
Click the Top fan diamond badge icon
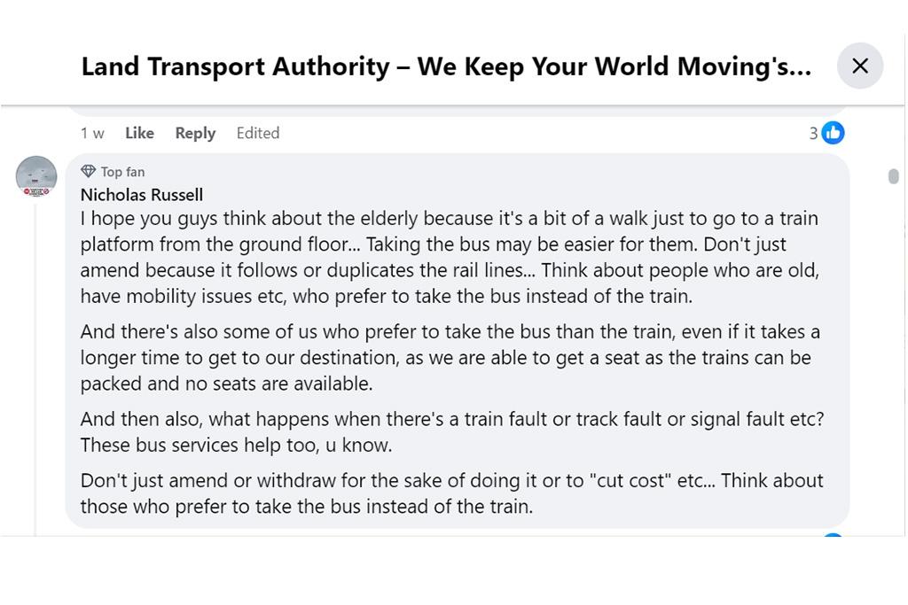point(88,171)
